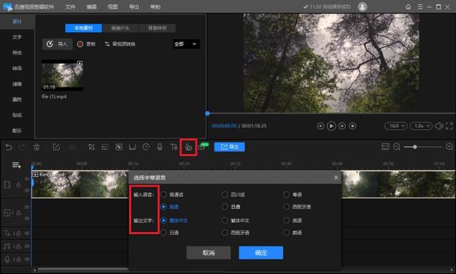Toggle the eye visibility of the text track

(27, 233)
